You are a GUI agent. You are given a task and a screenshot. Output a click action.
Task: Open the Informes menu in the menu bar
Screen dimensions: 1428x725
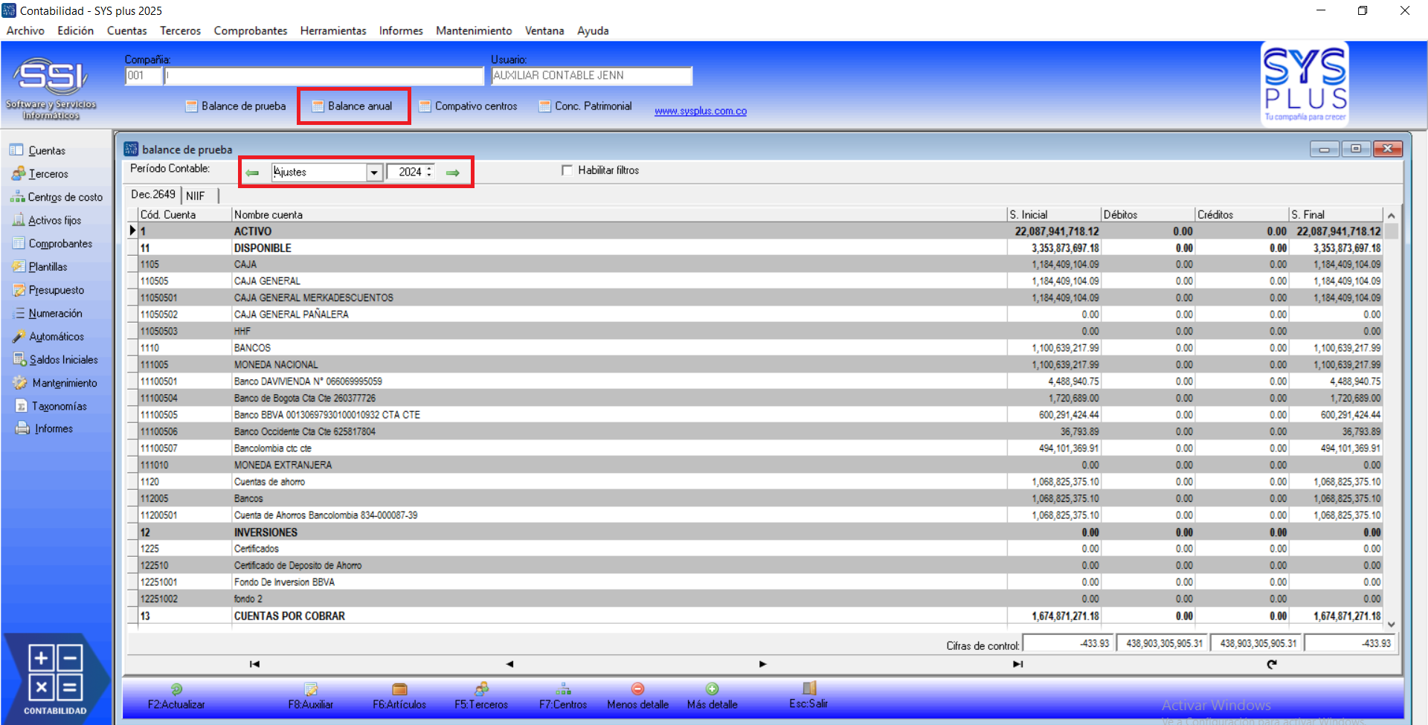(x=401, y=30)
